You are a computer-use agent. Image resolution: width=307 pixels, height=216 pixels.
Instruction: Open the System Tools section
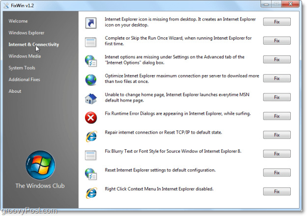[x=22, y=68]
